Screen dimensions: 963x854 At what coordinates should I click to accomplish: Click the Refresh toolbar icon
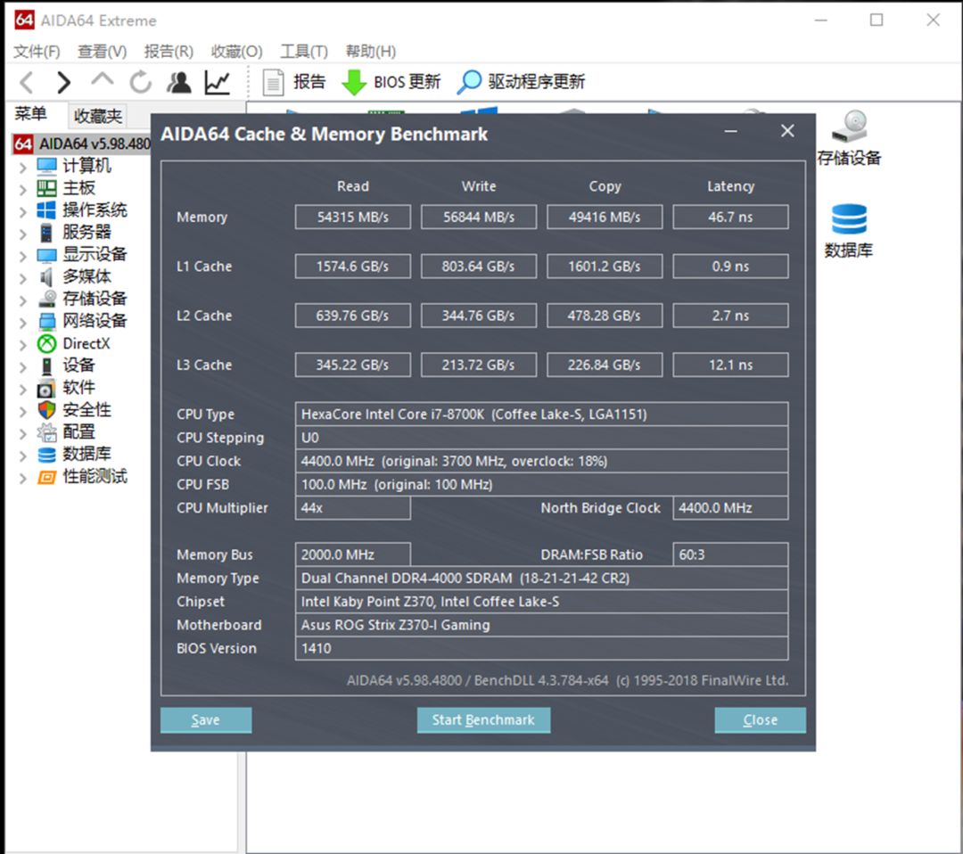[x=140, y=82]
